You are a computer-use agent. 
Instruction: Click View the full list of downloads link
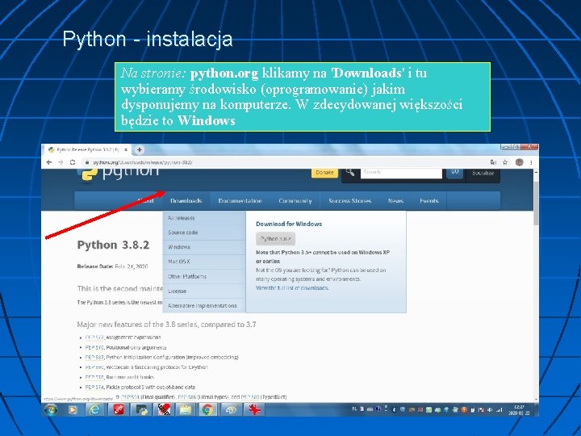pyautogui.click(x=292, y=288)
